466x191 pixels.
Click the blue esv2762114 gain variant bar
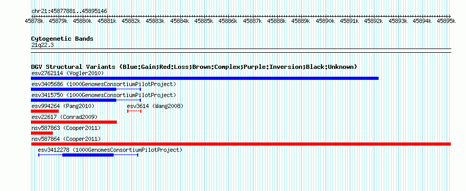(205, 78)
